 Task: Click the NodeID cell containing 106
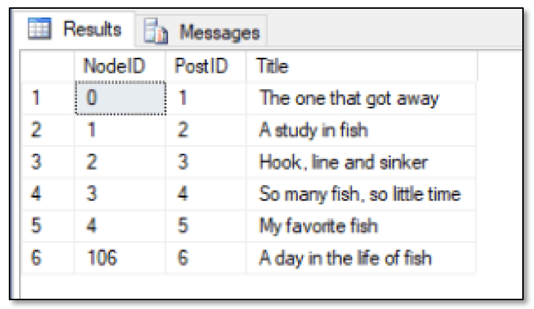[120, 258]
